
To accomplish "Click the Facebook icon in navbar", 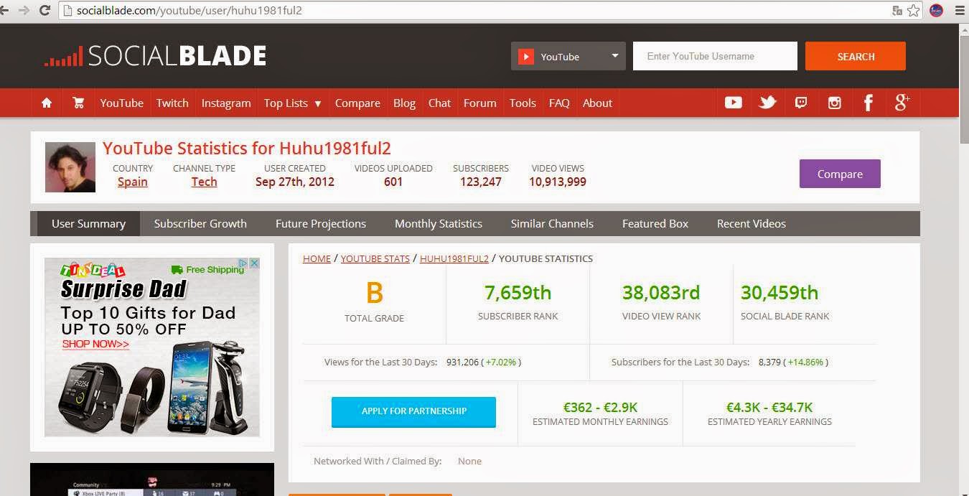I will pos(868,103).
